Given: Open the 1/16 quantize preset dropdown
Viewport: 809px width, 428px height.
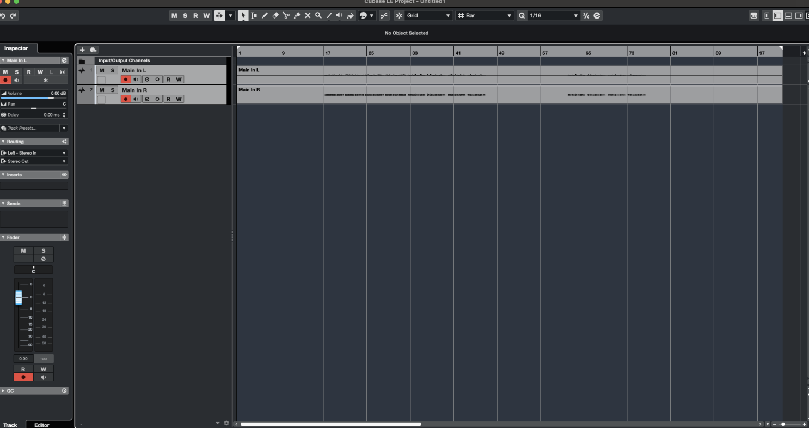Looking at the screenshot, I should click(553, 16).
